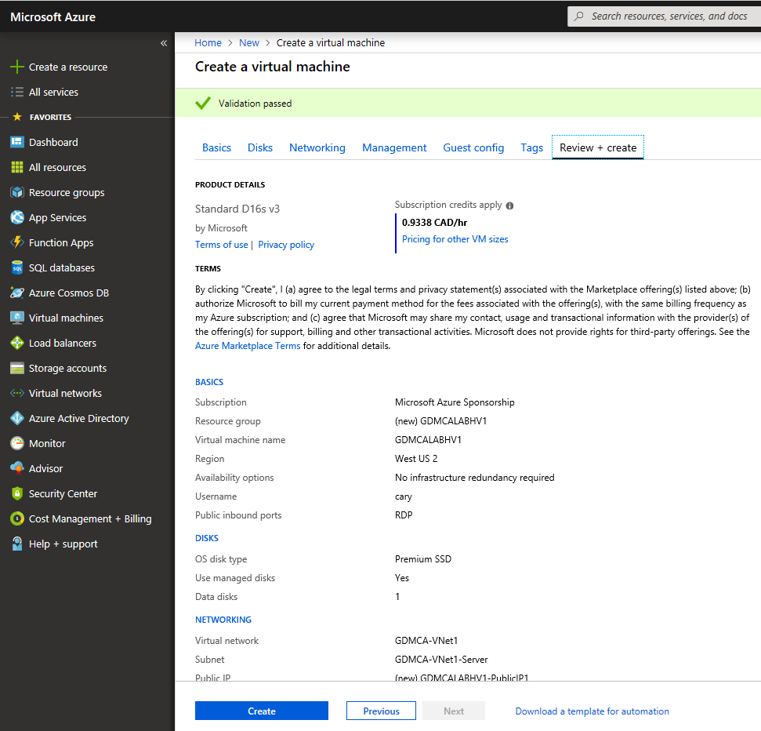761x731 pixels.
Task: Open the Guest config tab
Action: pos(473,147)
